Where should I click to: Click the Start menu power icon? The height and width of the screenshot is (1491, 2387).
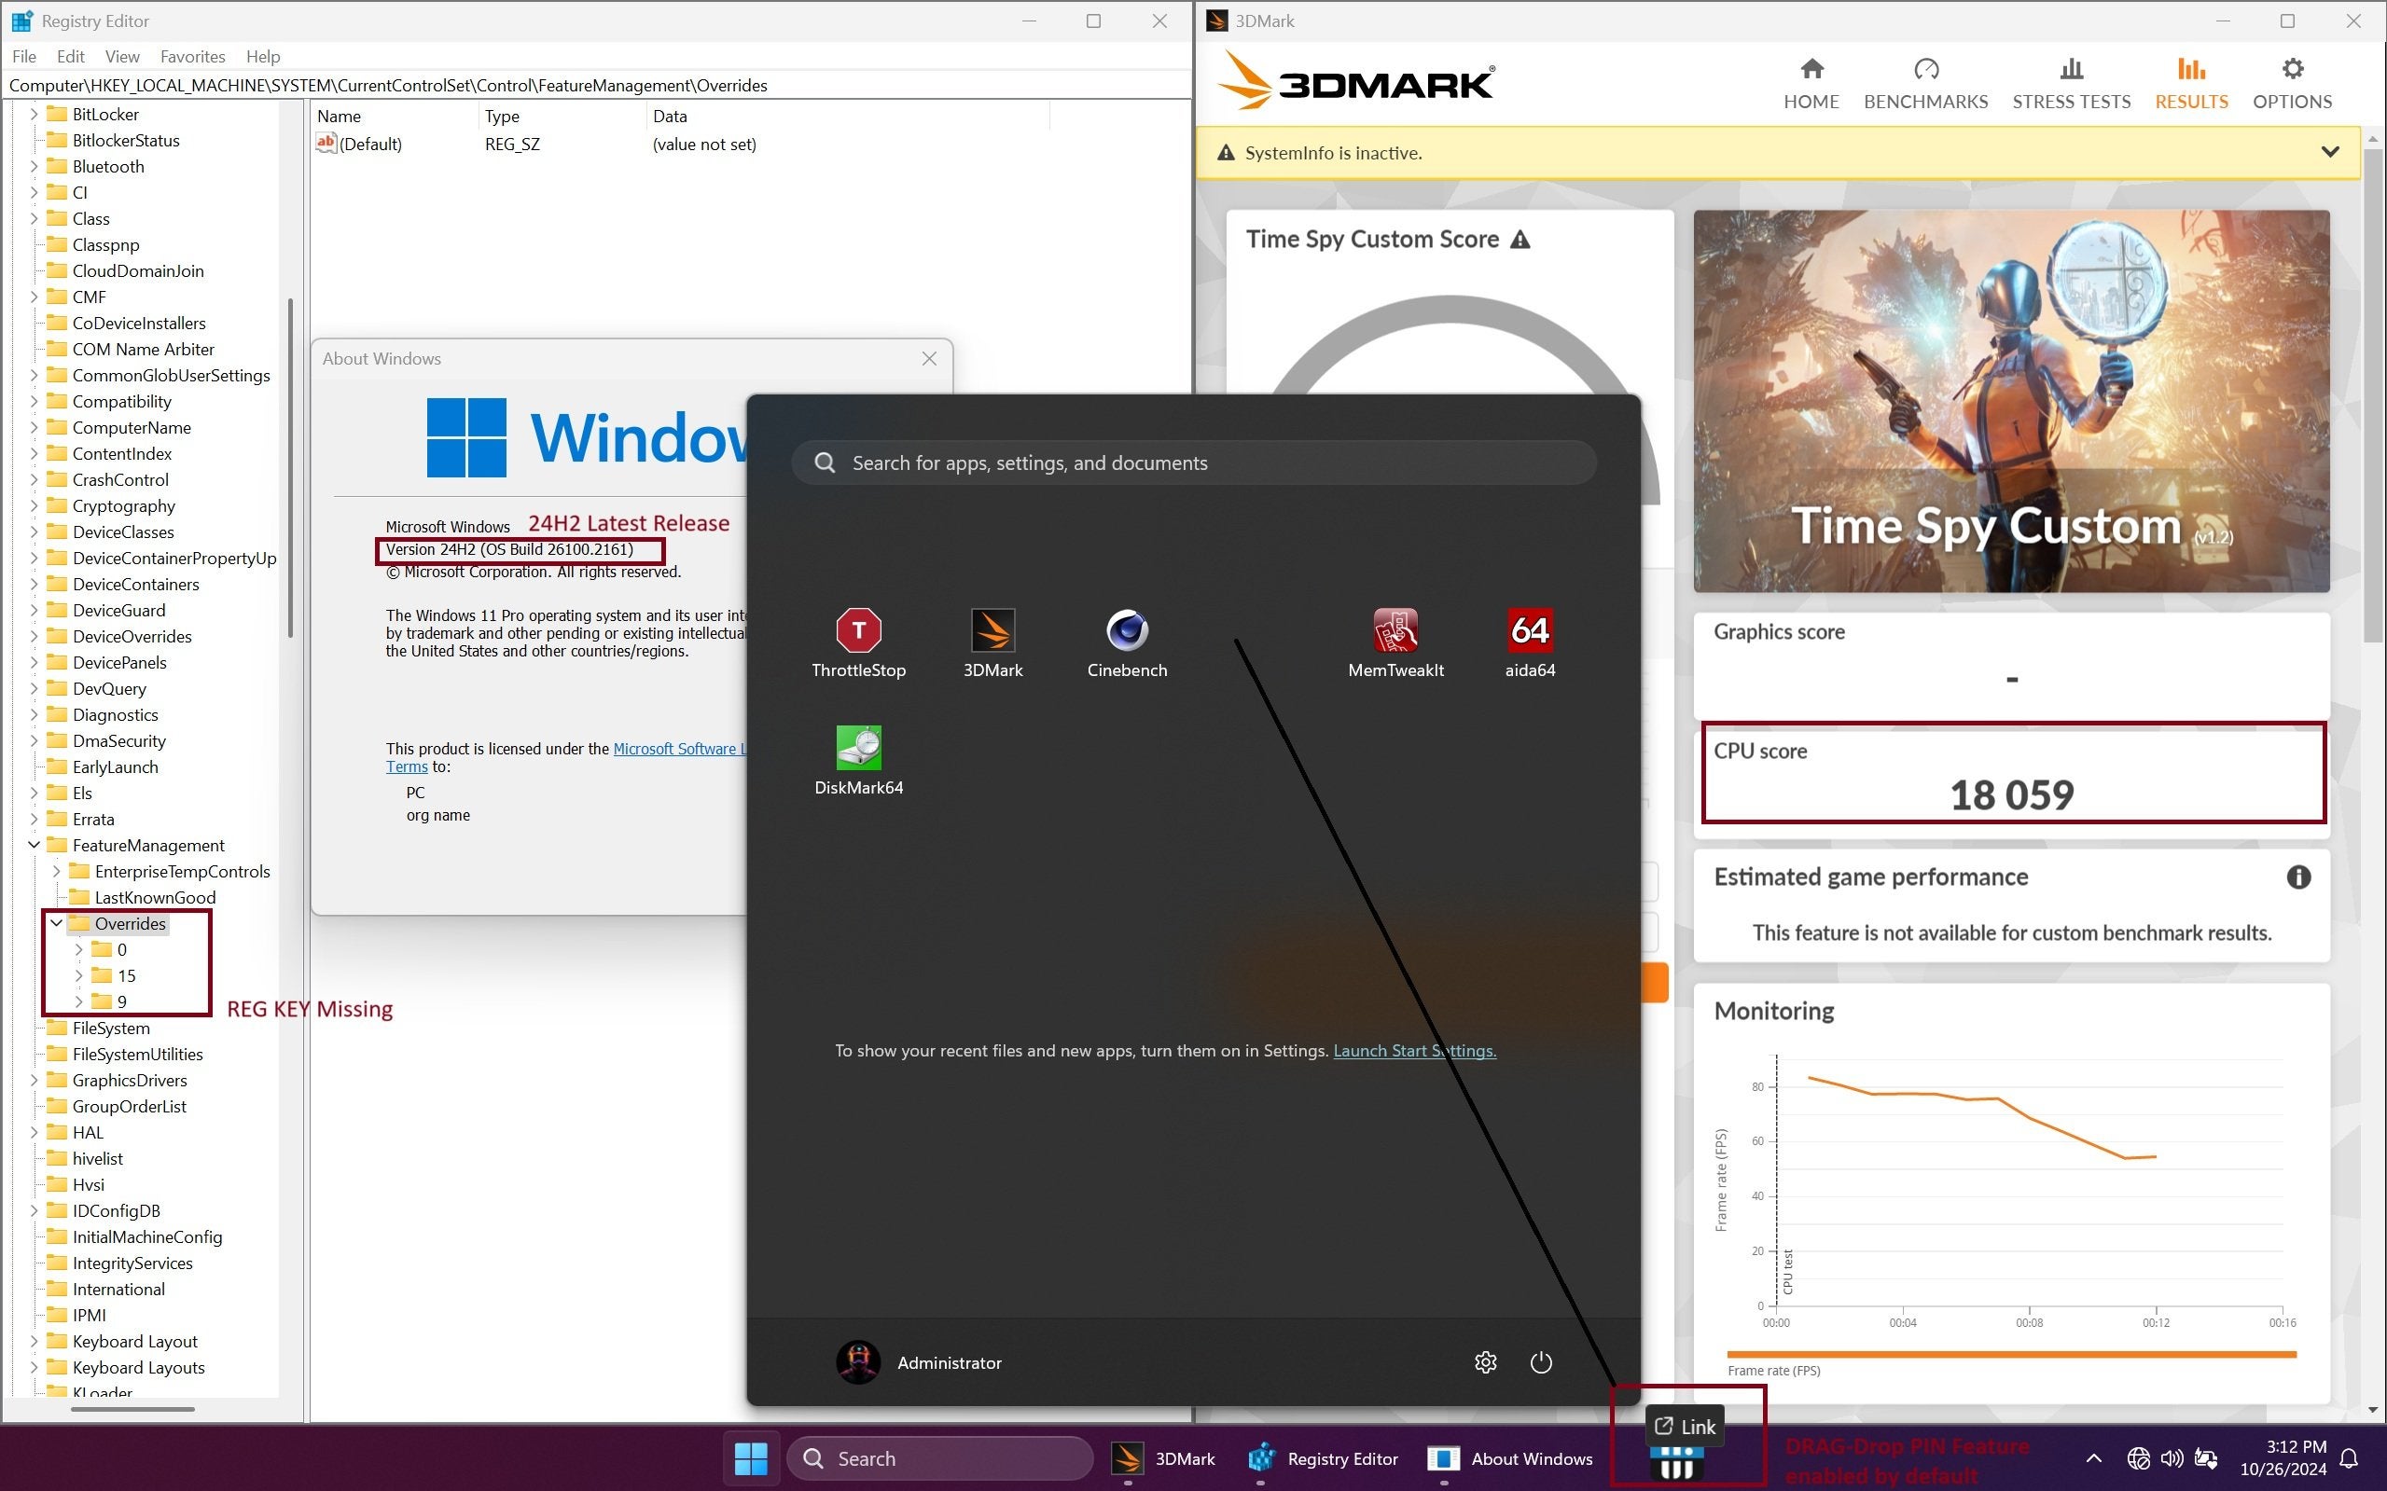point(1541,1361)
